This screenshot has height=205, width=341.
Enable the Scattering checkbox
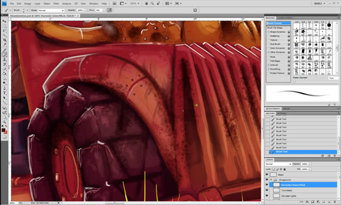(x=269, y=36)
